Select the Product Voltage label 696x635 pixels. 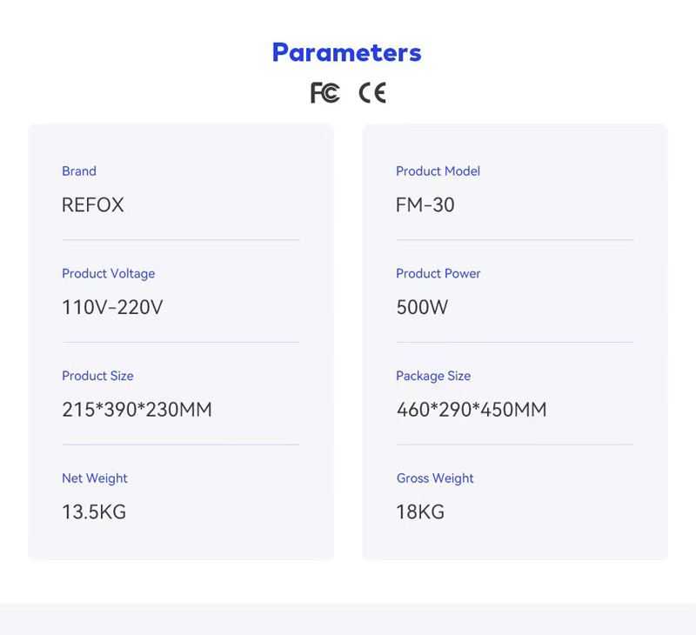(x=108, y=274)
